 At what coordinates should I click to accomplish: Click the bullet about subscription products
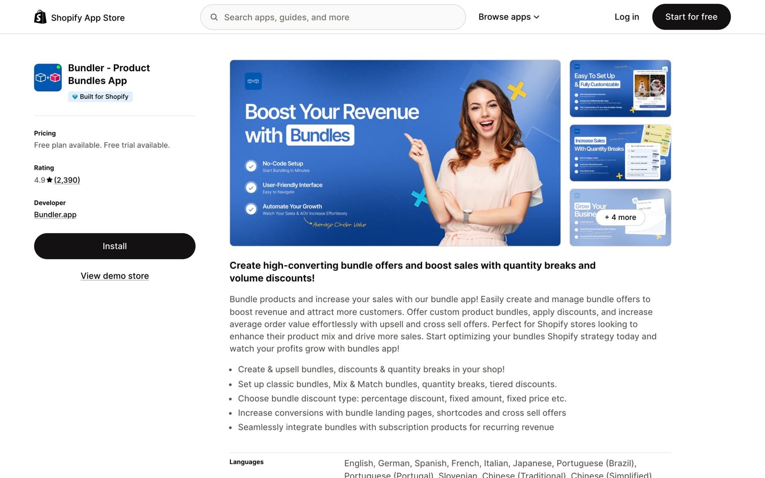pyautogui.click(x=396, y=427)
